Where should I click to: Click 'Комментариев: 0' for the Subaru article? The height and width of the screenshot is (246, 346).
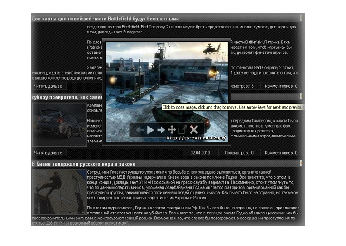(281, 153)
